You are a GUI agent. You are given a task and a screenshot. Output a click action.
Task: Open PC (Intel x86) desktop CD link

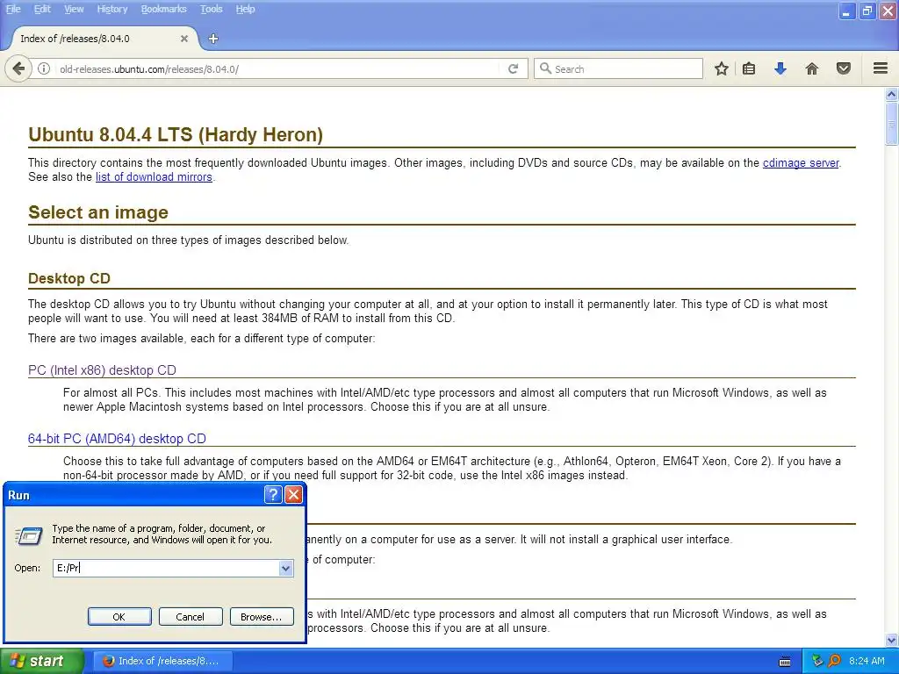point(102,370)
